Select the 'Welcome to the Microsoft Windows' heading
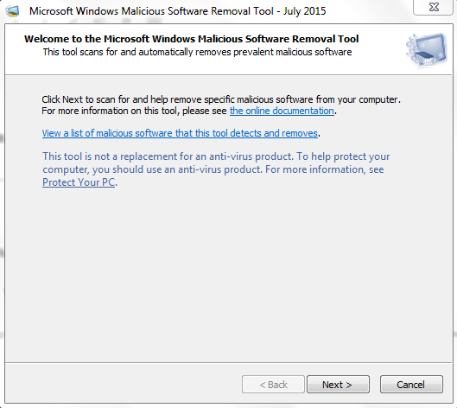 pos(191,39)
